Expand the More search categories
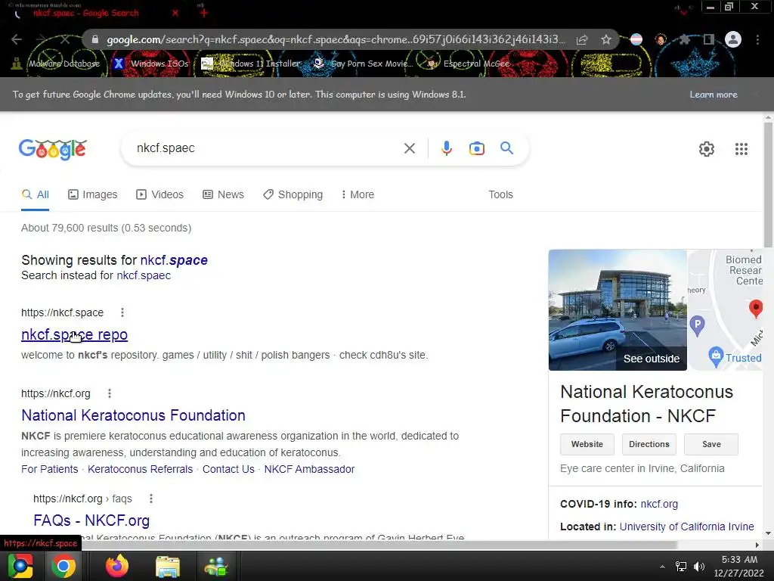Screen dimensions: 774x581 click(358, 194)
